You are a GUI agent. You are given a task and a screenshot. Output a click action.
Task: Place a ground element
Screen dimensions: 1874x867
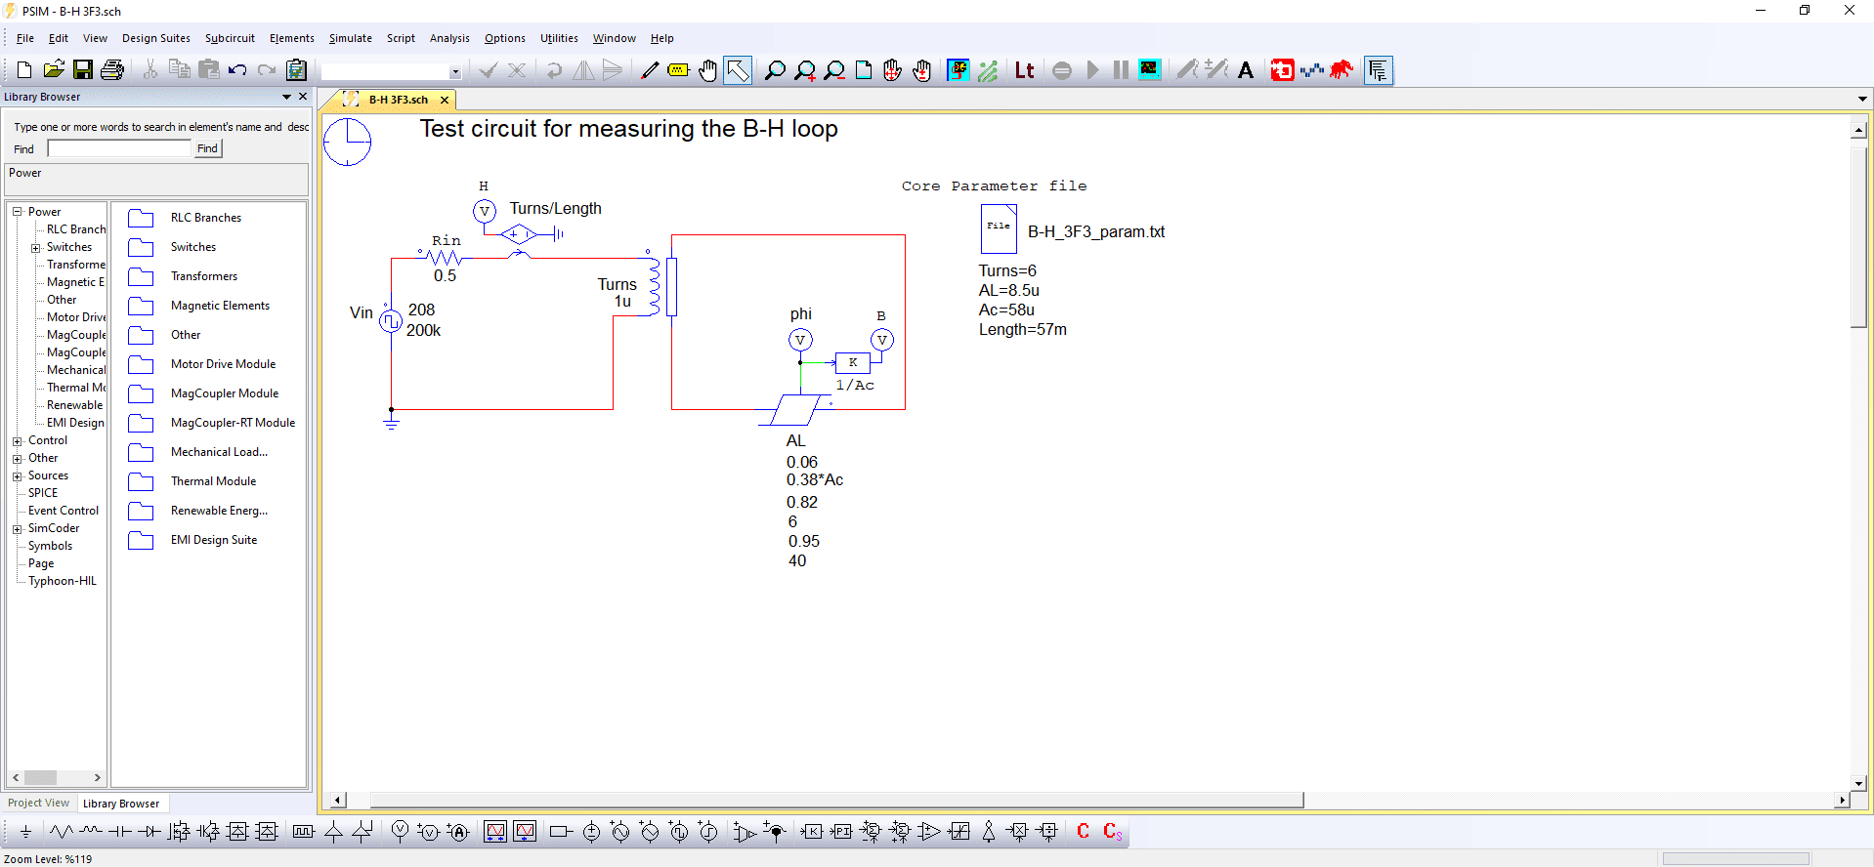coord(25,832)
